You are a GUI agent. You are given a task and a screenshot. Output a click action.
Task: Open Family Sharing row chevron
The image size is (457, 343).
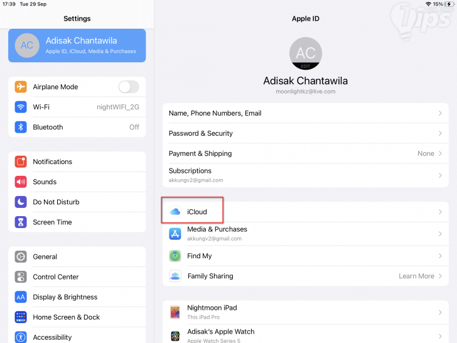point(440,276)
